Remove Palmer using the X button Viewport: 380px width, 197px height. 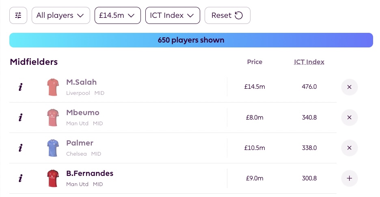[349, 148]
